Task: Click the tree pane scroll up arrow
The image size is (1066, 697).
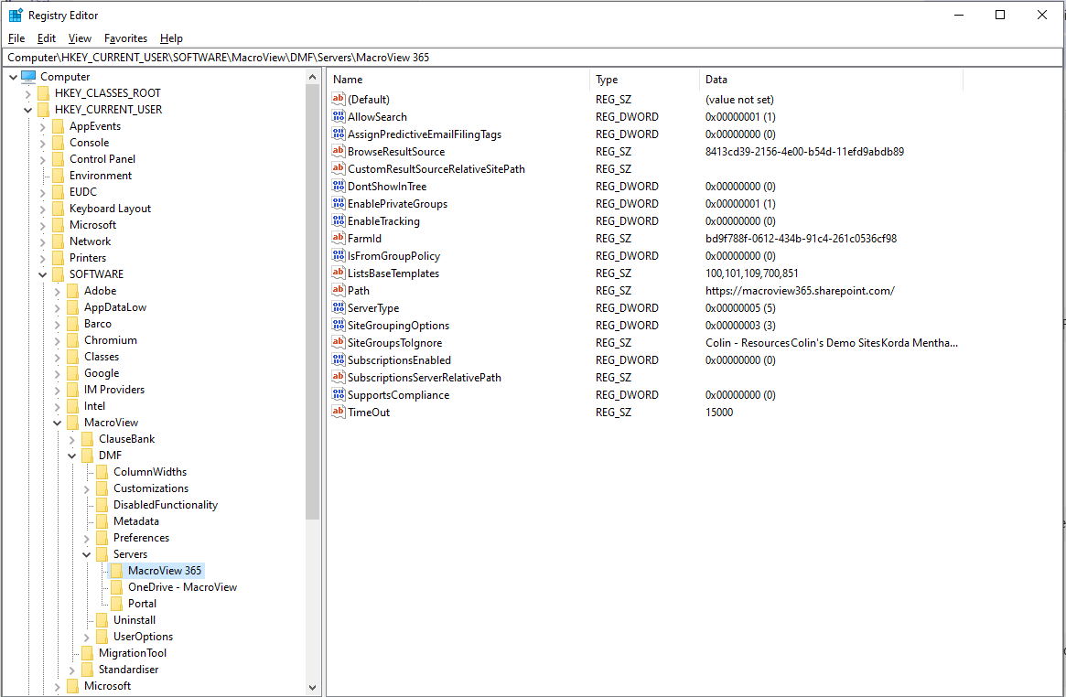Action: [312, 77]
